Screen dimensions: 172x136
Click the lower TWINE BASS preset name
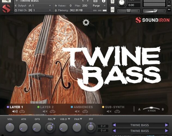point(140,131)
